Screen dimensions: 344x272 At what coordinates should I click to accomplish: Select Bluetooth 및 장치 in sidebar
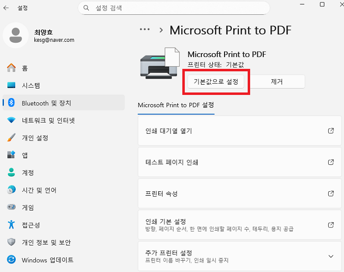[63, 102]
